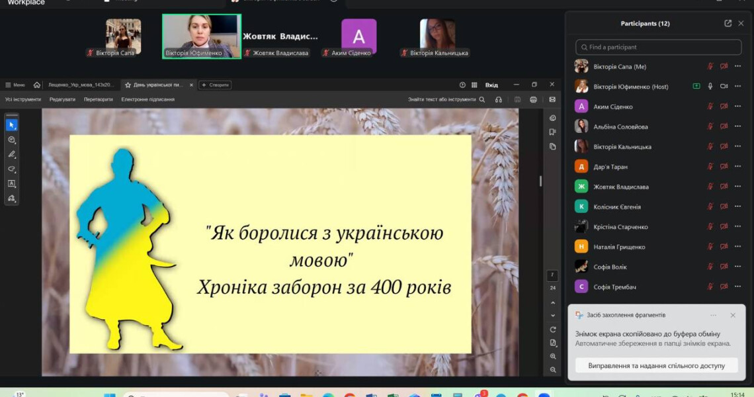Viewport: 754px width, 397px height.
Task: Click the current page number box
Action: point(552,275)
